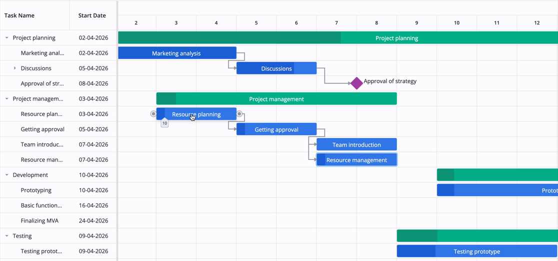The image size is (558, 261).
Task: Click day 2 in timeline header
Action: [x=136, y=23]
